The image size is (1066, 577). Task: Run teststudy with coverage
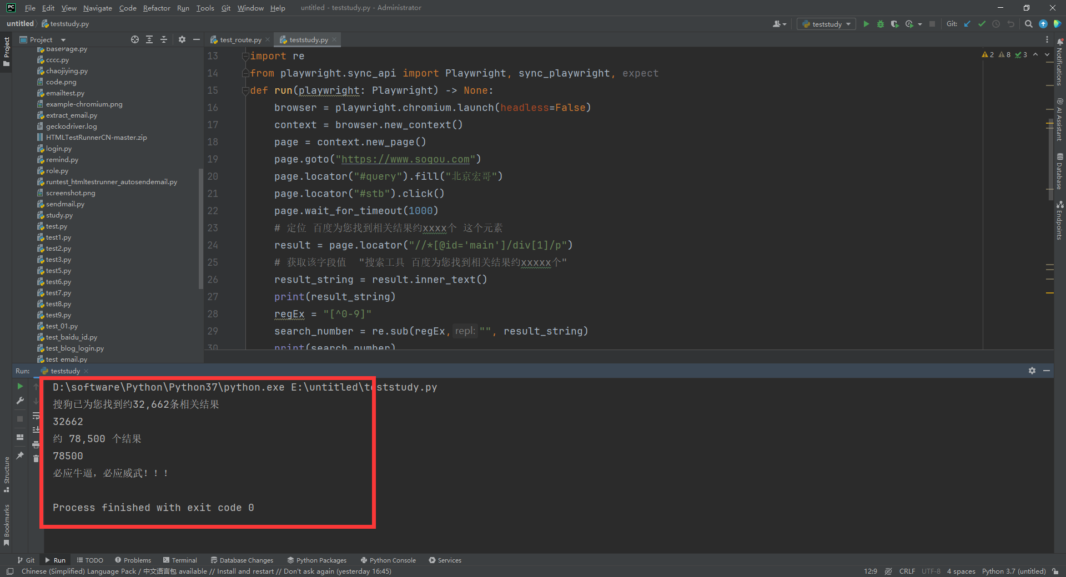click(x=894, y=24)
